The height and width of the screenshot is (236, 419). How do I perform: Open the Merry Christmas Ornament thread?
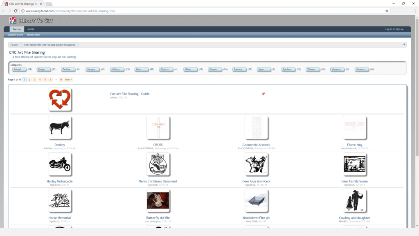[158, 181]
